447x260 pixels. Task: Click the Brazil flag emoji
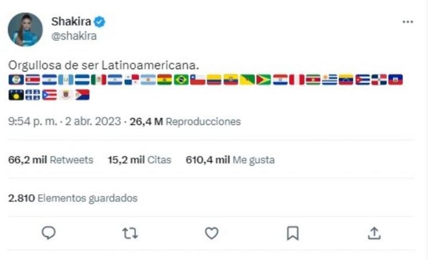click(x=181, y=80)
